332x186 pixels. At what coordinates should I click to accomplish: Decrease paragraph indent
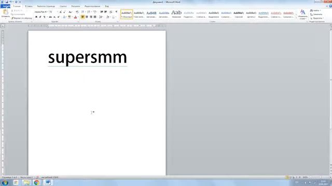102,12
